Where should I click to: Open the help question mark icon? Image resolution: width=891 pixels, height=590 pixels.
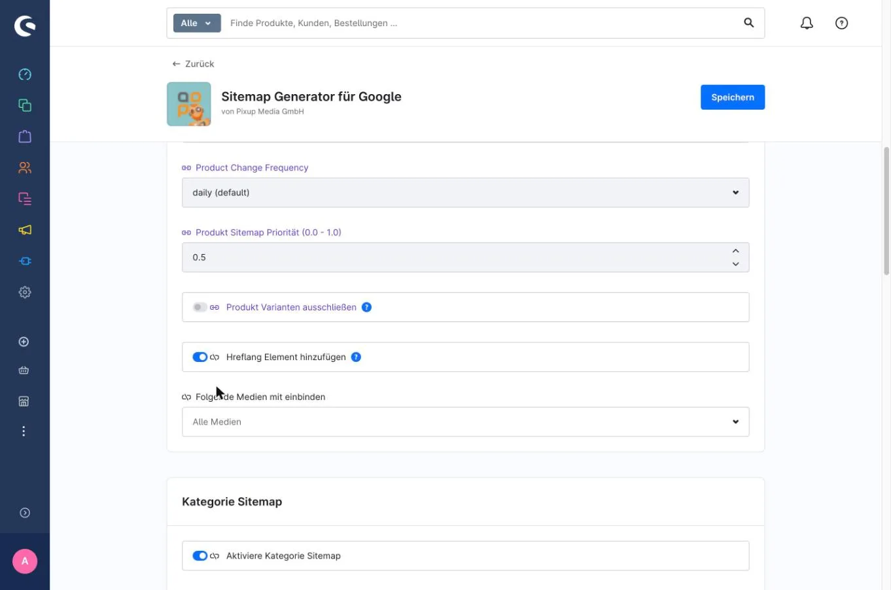842,23
